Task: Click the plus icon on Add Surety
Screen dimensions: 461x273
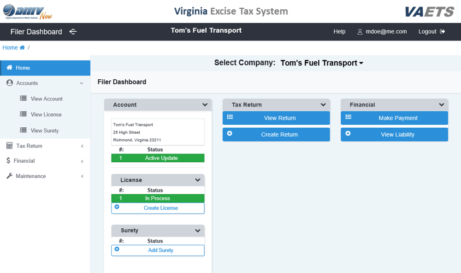Action: (117, 249)
